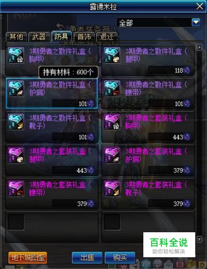207x269 pixels.
Task: Click the pink 3期勇者之套装礼盒 (腿甲) icon
Action: [x=16, y=155]
